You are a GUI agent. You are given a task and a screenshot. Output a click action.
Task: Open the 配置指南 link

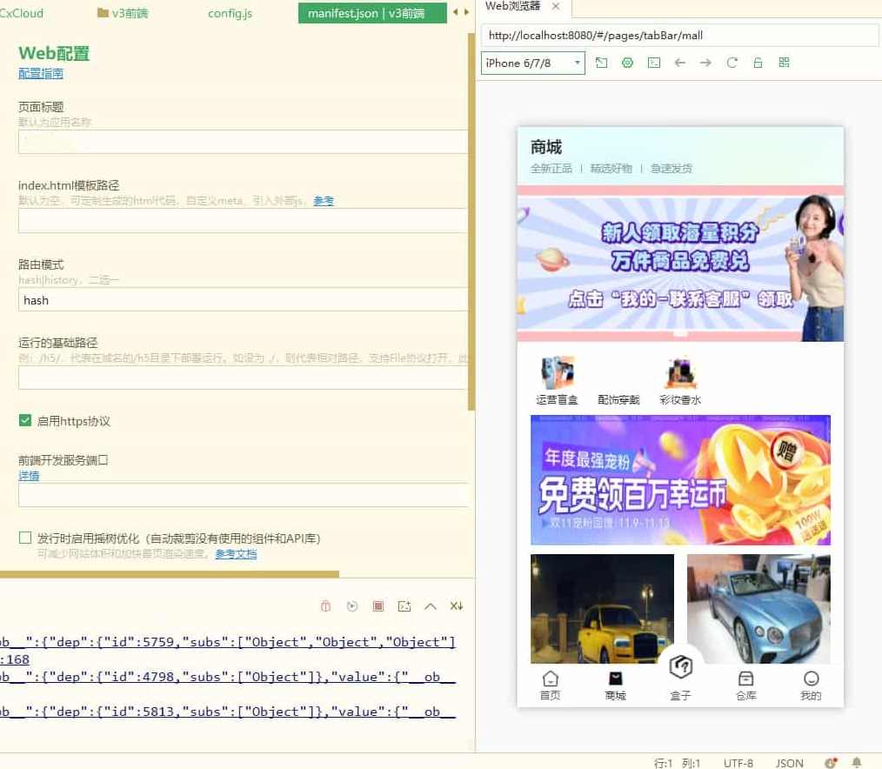coord(40,73)
